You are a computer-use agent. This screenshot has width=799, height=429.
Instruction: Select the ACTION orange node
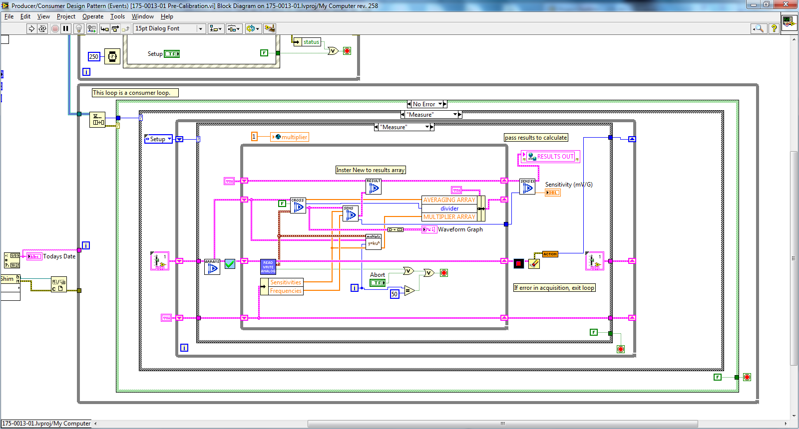550,254
